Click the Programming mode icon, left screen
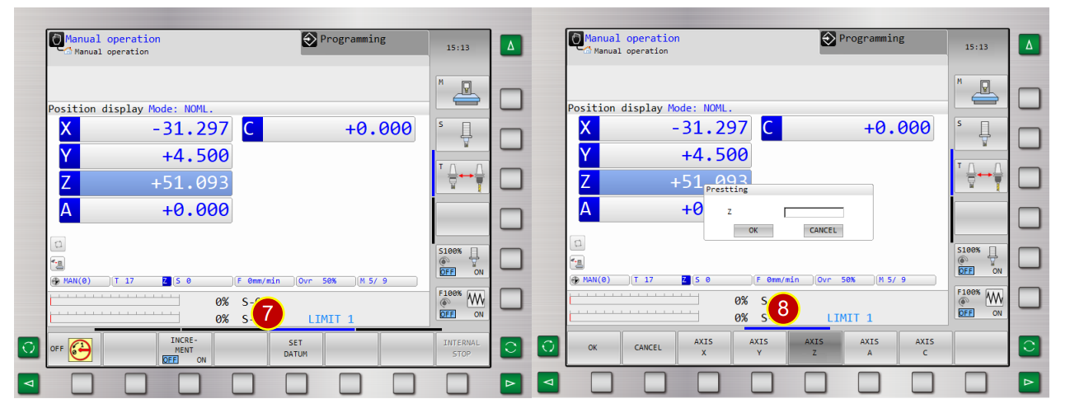The image size is (1070, 413). [310, 39]
